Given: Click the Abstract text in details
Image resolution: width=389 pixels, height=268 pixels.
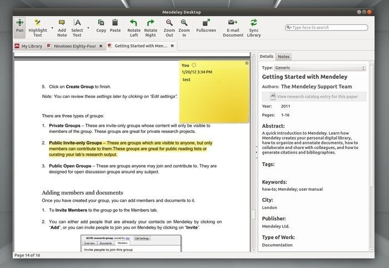Looking at the screenshot, I should (x=310, y=143).
